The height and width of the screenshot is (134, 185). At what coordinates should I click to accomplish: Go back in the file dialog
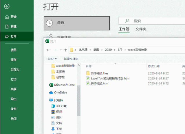coord(48,50)
